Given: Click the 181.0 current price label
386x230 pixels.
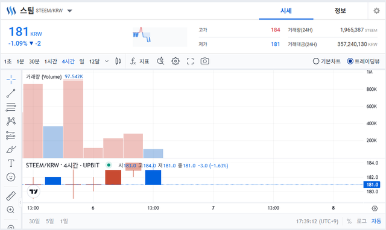Looking at the screenshot, I should pos(372,184).
